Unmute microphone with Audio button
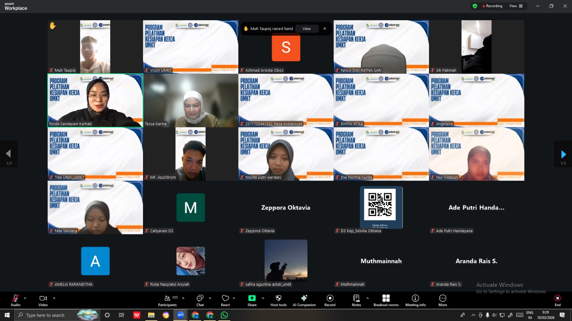This screenshot has width=572, height=321. (x=15, y=298)
